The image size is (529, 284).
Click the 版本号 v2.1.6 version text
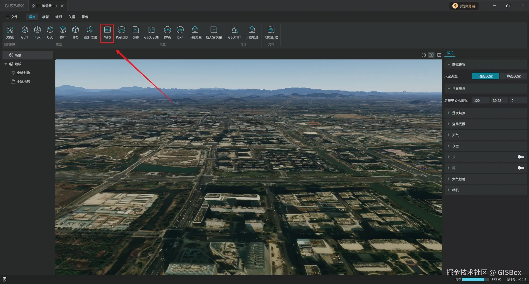point(517,279)
